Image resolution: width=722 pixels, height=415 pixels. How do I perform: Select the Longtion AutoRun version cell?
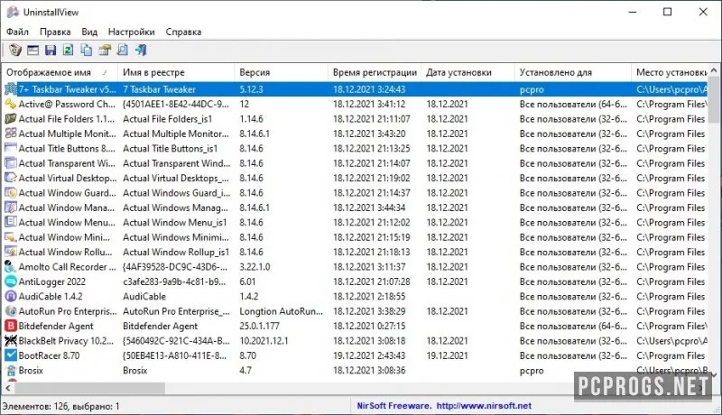coord(281,311)
